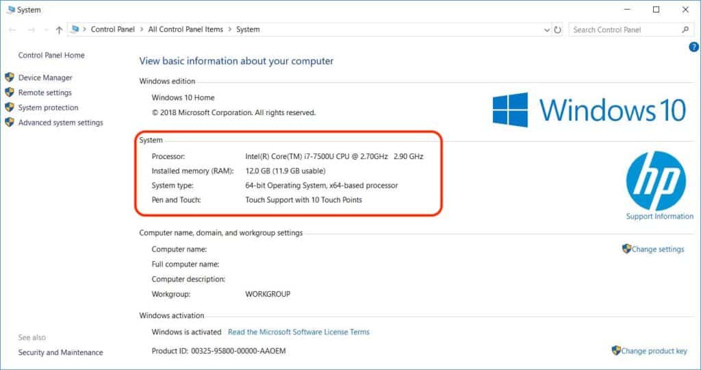Click shield icon beside System protection
The width and height of the screenshot is (701, 370).
point(10,107)
